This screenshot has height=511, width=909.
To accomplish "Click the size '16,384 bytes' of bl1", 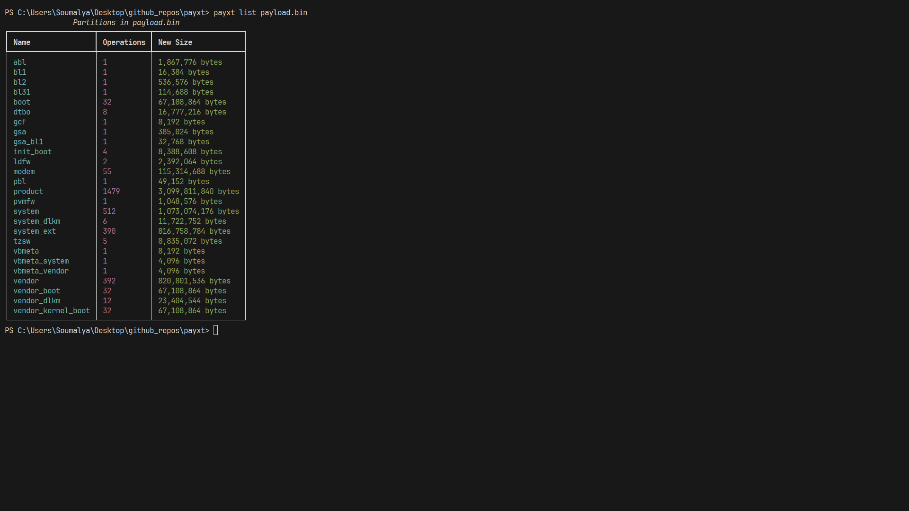I will point(184,72).
